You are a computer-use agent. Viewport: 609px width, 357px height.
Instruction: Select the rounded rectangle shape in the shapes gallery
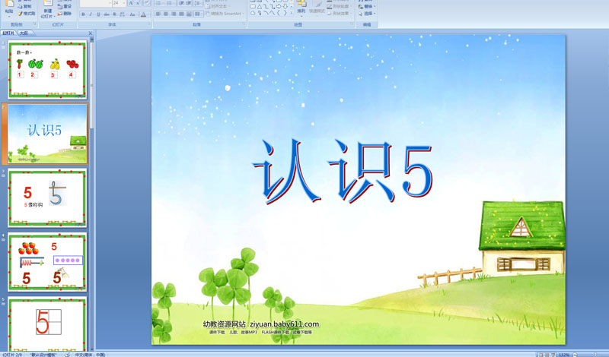[253, 7]
